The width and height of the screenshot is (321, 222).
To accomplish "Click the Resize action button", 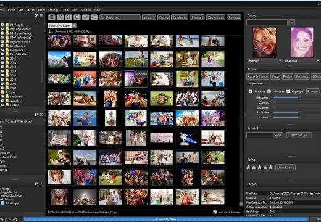I will click(288, 76).
